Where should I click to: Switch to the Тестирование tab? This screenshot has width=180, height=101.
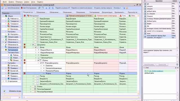94,12
